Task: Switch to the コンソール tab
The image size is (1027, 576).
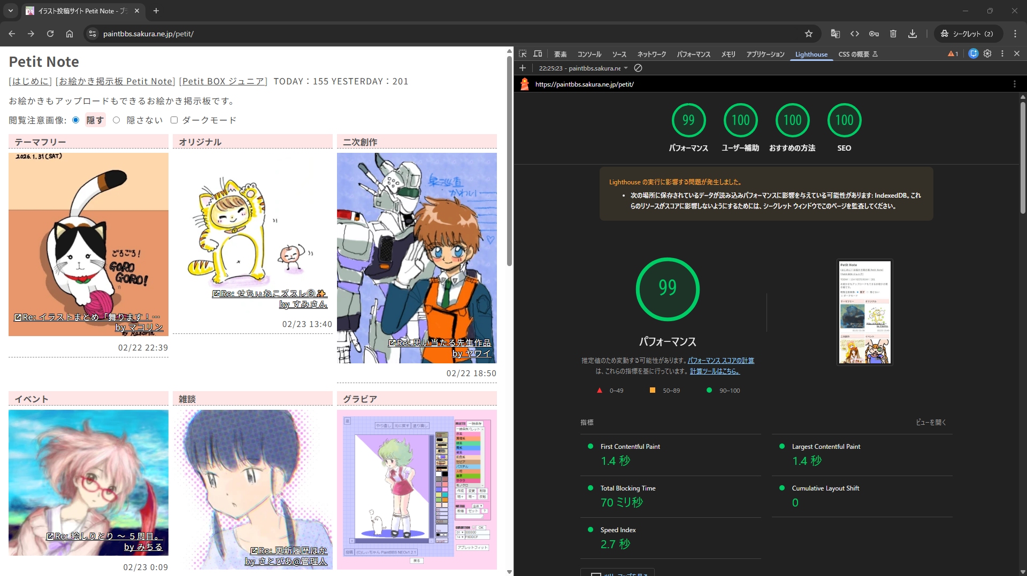Action: 589,55
